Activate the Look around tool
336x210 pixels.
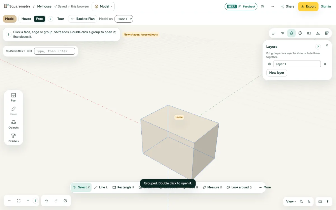239,187
